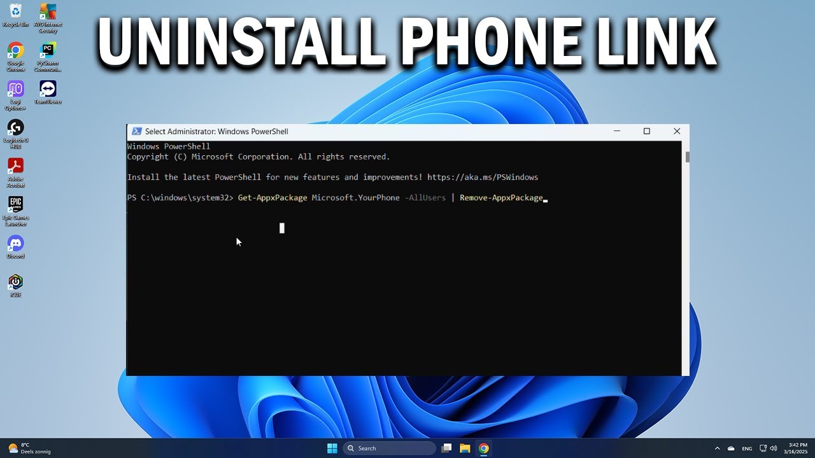This screenshot has width=815, height=458.
Task: Open File Explorer from the taskbar
Action: coord(465,448)
